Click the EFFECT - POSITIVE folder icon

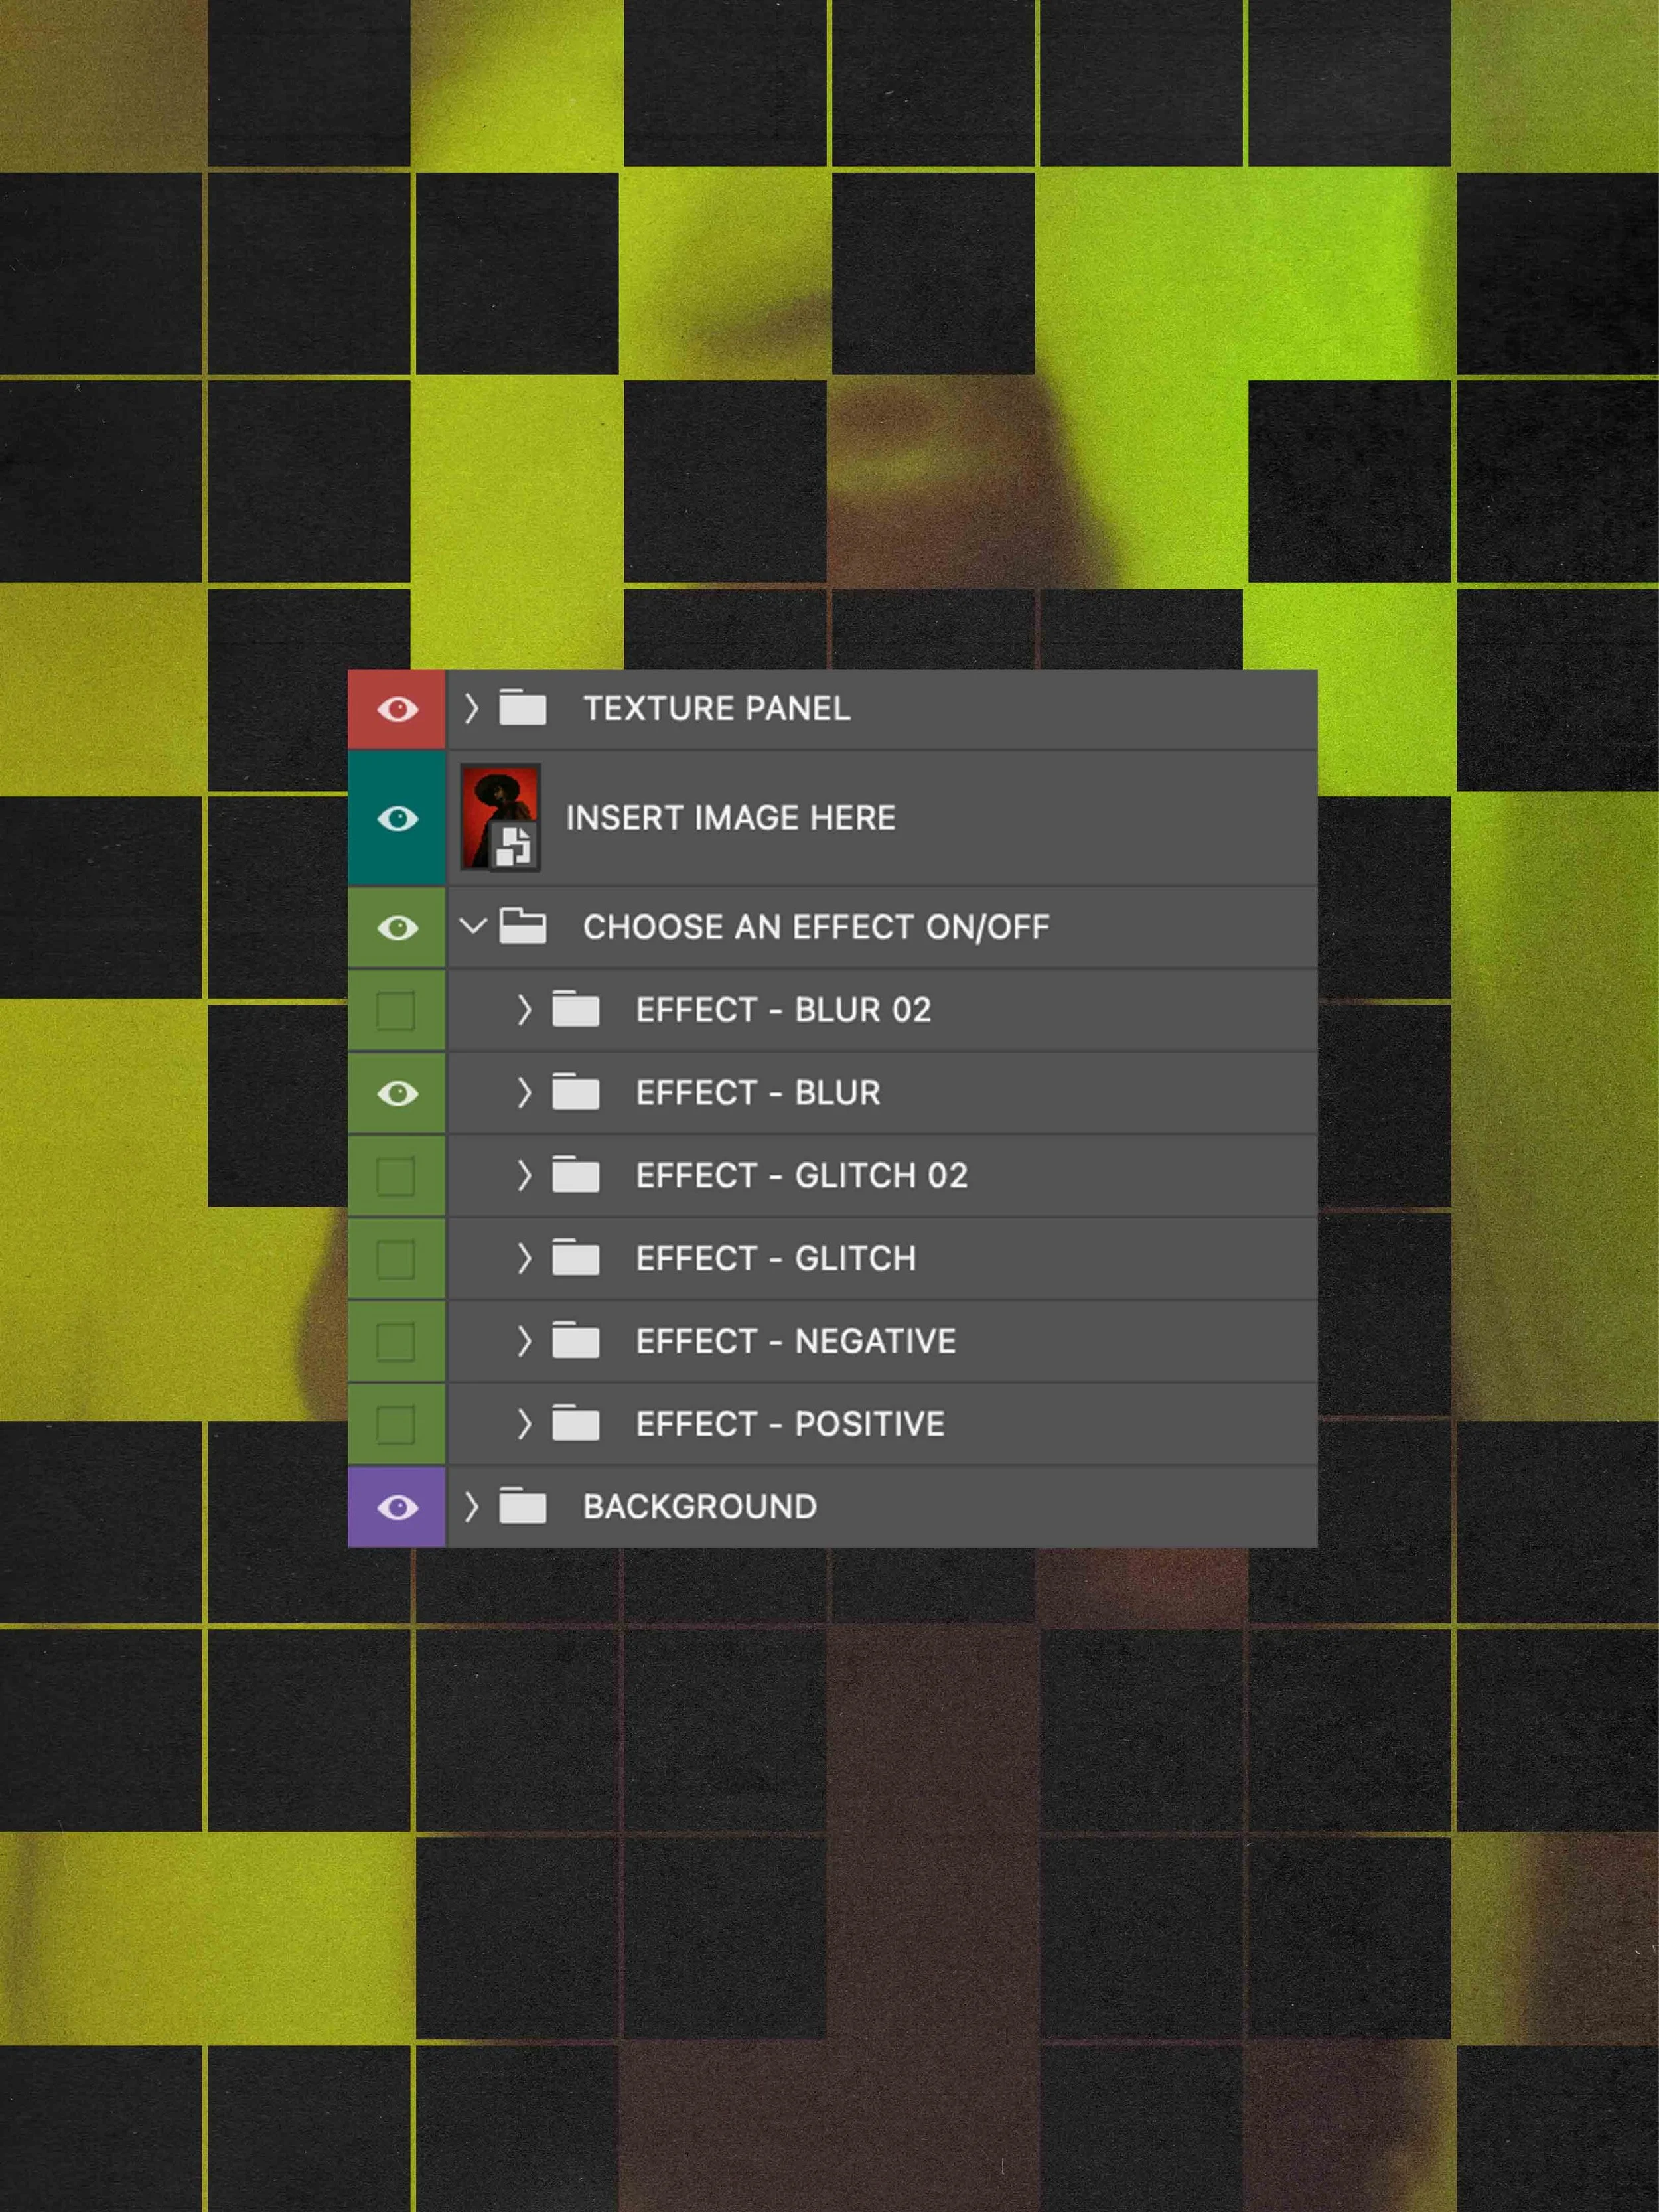[x=576, y=1423]
